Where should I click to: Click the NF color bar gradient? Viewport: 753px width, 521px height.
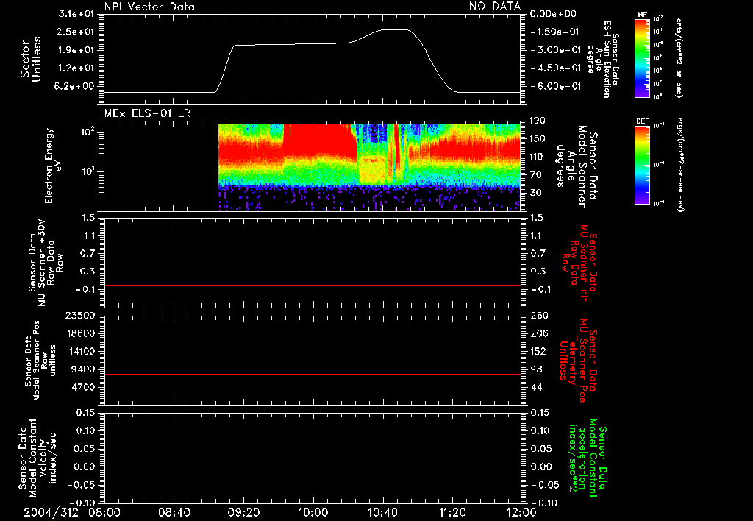click(x=642, y=58)
